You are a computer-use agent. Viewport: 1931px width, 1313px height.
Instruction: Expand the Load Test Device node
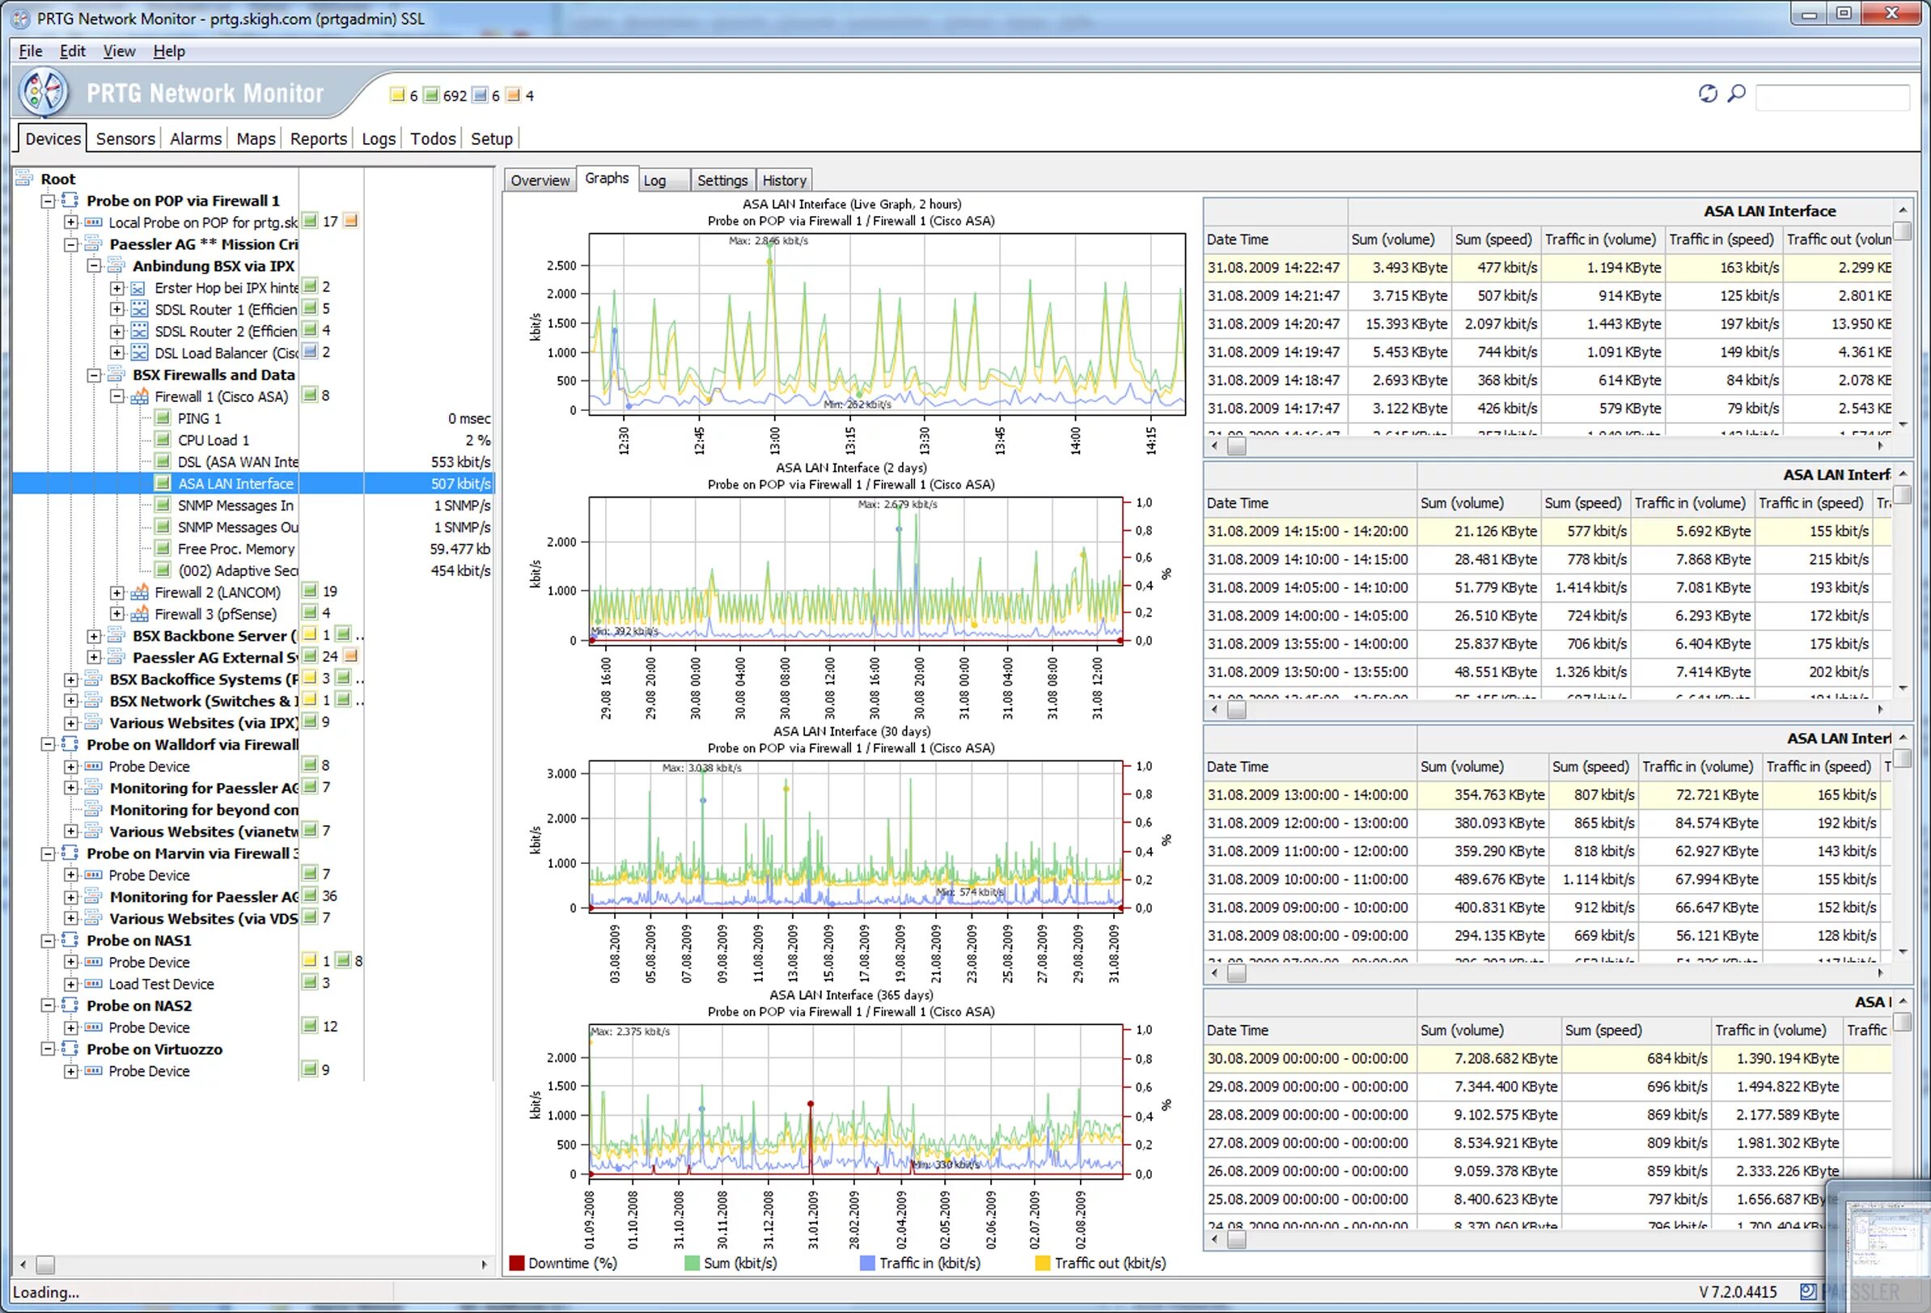70,983
